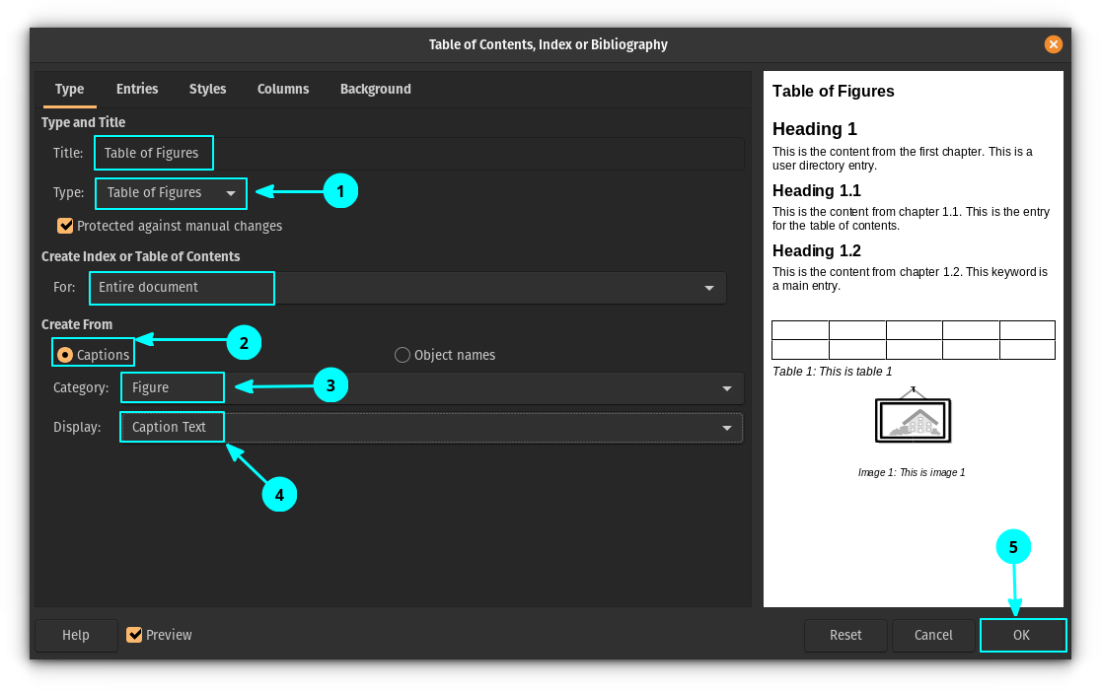This screenshot has width=1101, height=691.
Task: Close the dialog with the orange X button
Action: 1054,44
